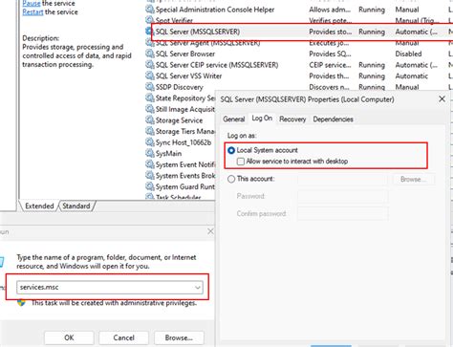Click Running status of SQL Server CEIP service

[x=372, y=65]
